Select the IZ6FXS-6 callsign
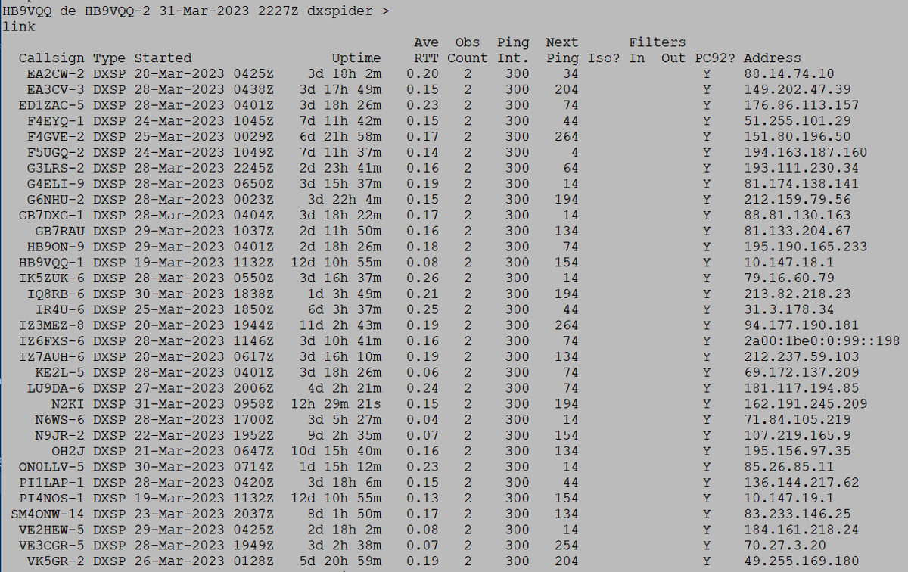This screenshot has height=572, width=908. 52,341
